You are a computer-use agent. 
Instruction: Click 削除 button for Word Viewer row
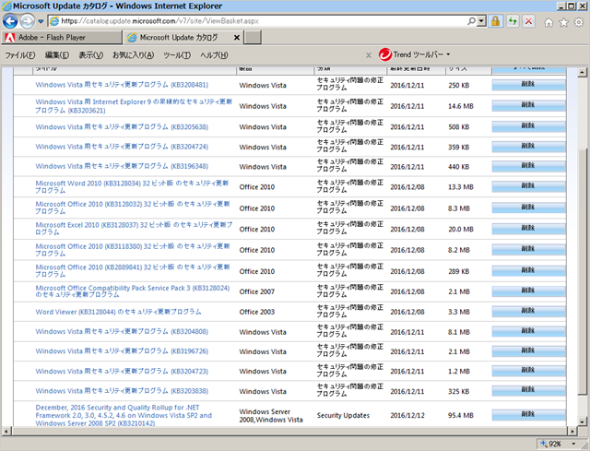click(x=528, y=311)
